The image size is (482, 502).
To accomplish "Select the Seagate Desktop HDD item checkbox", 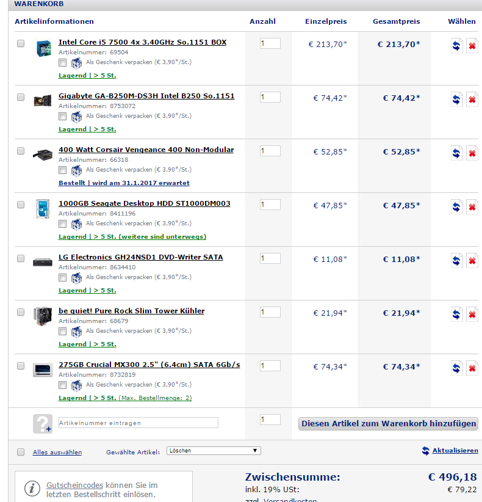I will click(x=21, y=205).
